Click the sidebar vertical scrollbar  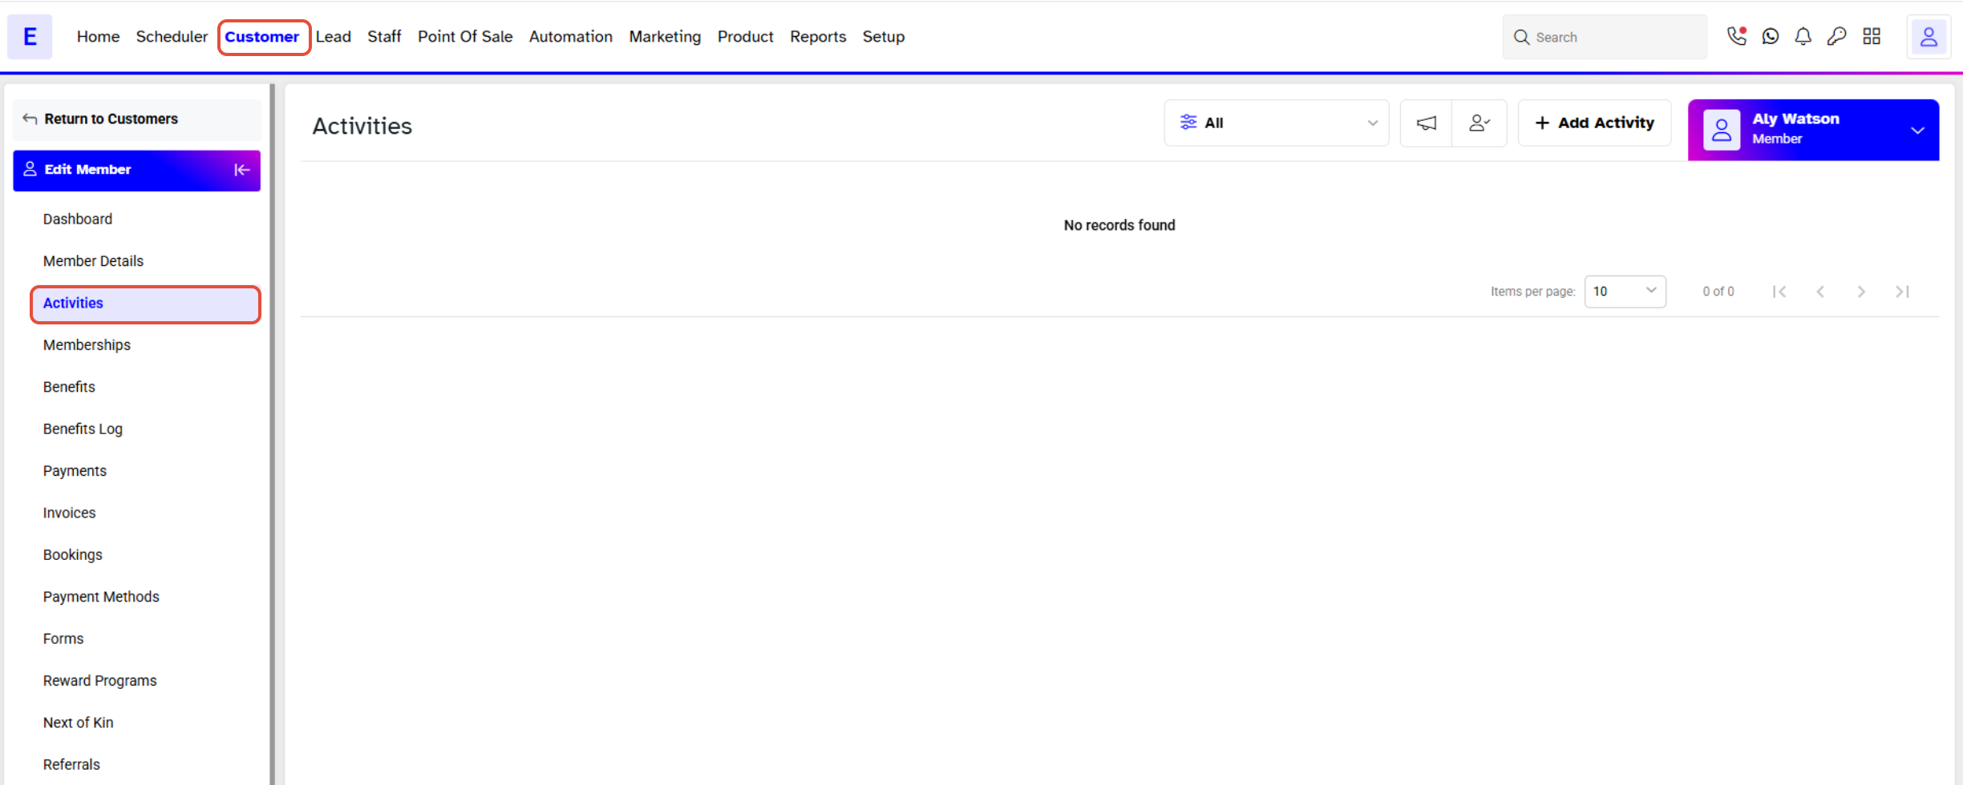[x=273, y=434]
